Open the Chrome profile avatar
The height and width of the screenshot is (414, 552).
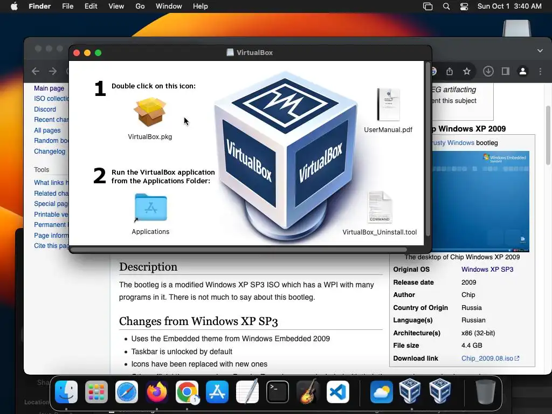pos(523,72)
